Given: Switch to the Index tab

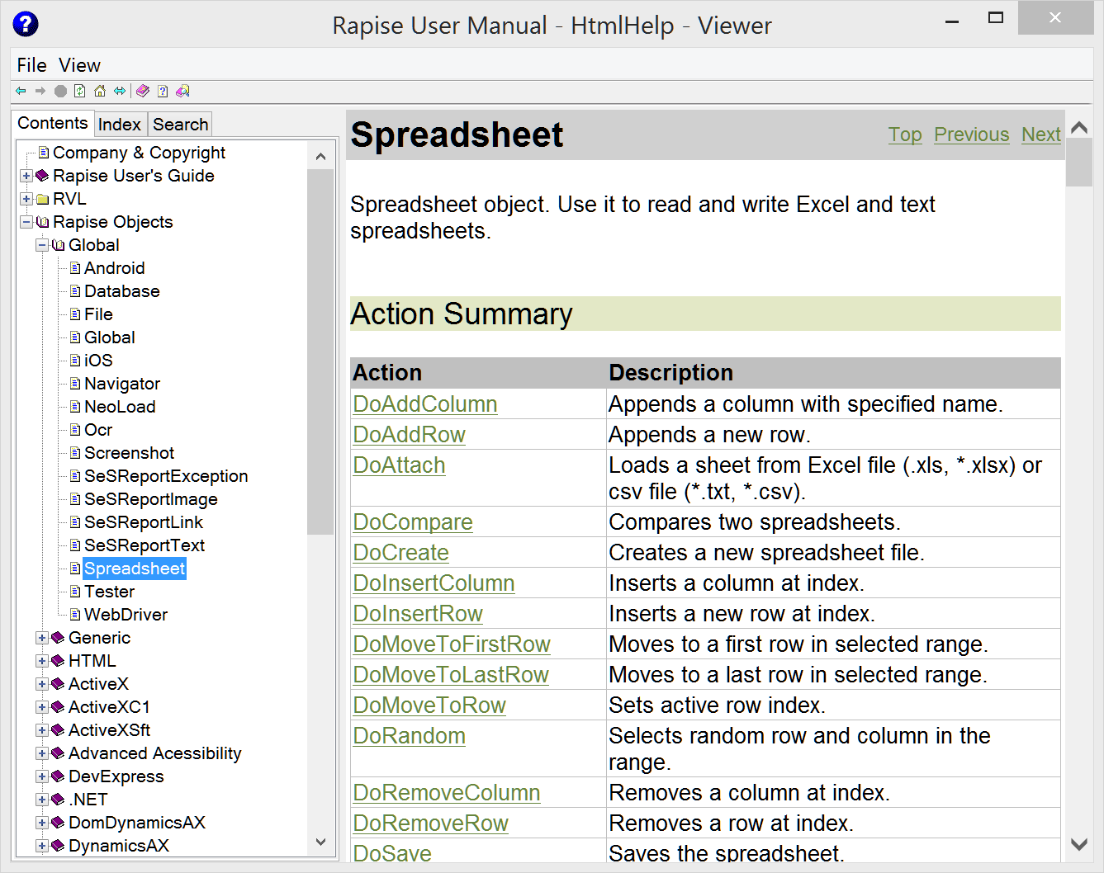Looking at the screenshot, I should tap(120, 125).
